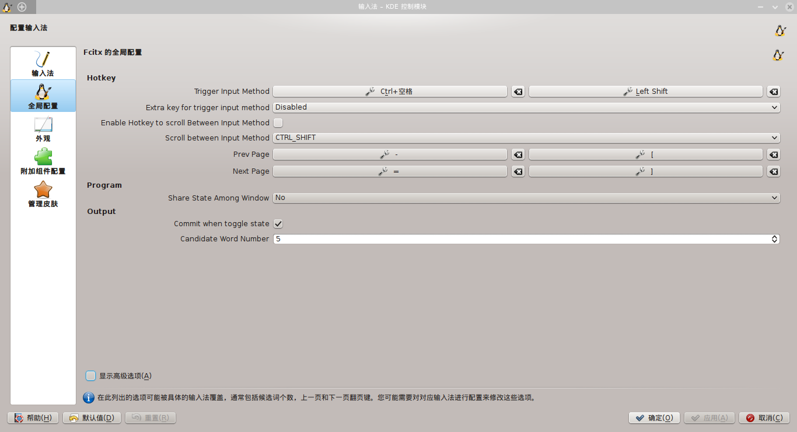Clear the Left Shift trigger hotkey
The image size is (797, 432).
[x=773, y=92]
